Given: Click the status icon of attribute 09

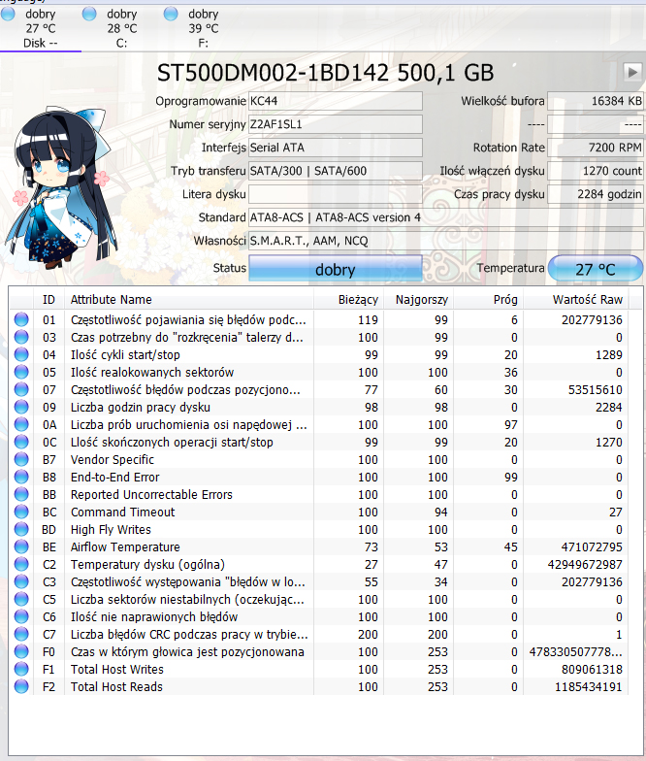Looking at the screenshot, I should point(21,407).
